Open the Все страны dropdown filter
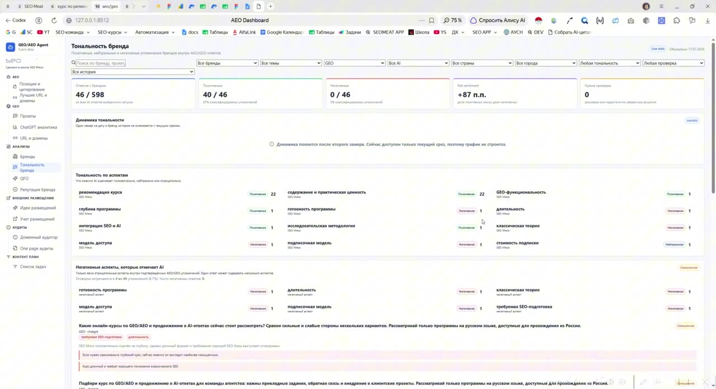 click(x=482, y=63)
